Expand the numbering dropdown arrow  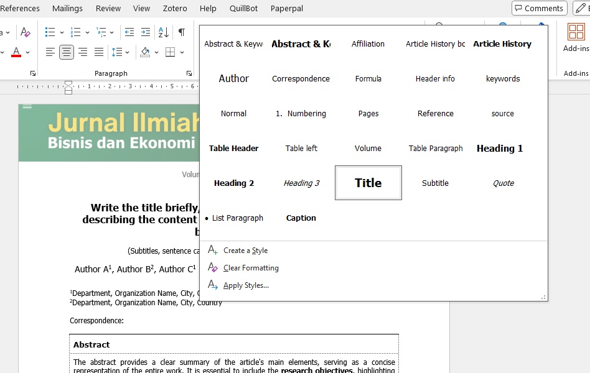[87, 32]
